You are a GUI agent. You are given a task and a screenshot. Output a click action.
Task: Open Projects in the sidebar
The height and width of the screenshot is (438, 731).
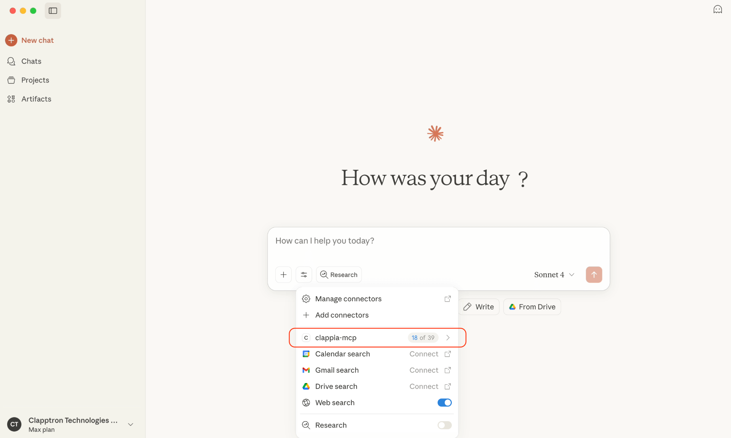pos(35,80)
